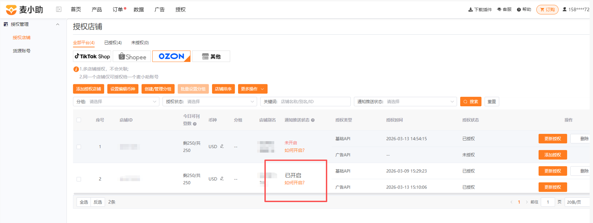
Task: Select the 其他 platform
Action: coord(211,56)
